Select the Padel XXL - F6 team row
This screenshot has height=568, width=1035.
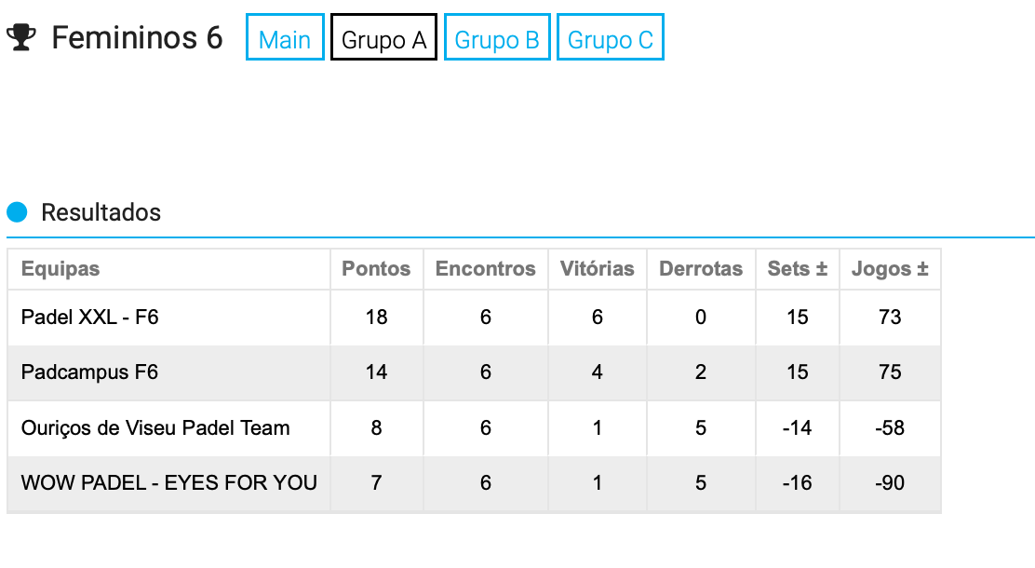coord(474,317)
